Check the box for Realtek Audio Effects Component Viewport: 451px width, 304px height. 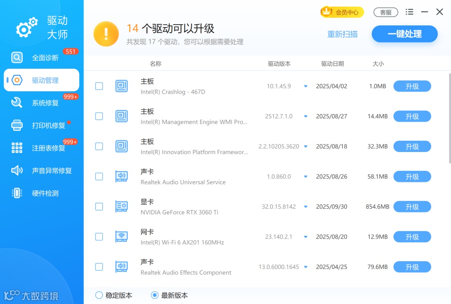[99, 267]
